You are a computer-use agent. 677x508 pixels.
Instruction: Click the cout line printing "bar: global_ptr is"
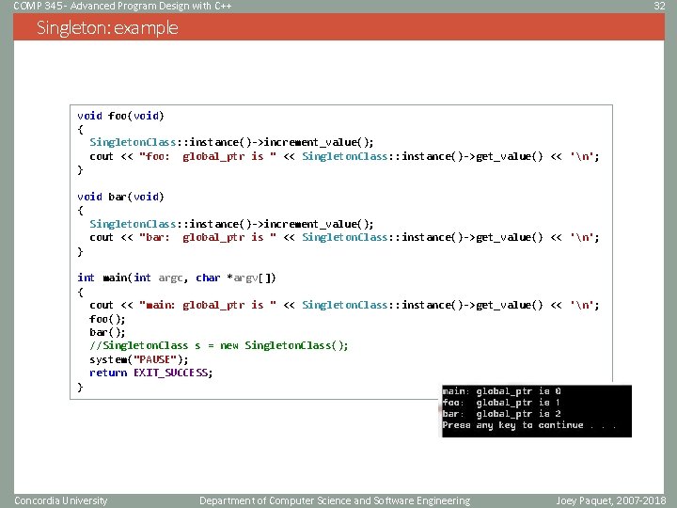(344, 237)
